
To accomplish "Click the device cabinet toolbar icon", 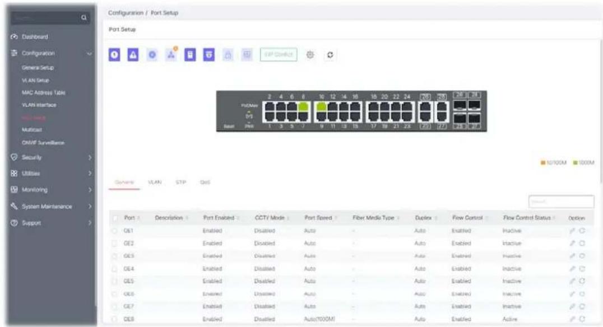I will [x=190, y=55].
